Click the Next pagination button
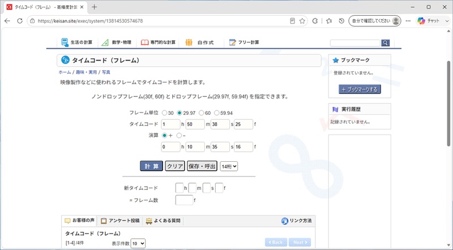The width and height of the screenshot is (453, 250). click(300, 242)
